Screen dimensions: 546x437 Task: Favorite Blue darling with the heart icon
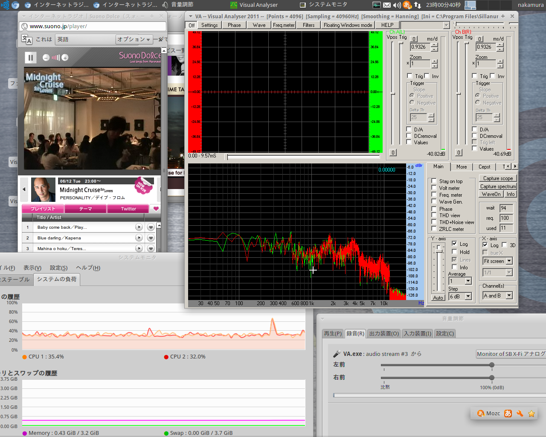150,238
